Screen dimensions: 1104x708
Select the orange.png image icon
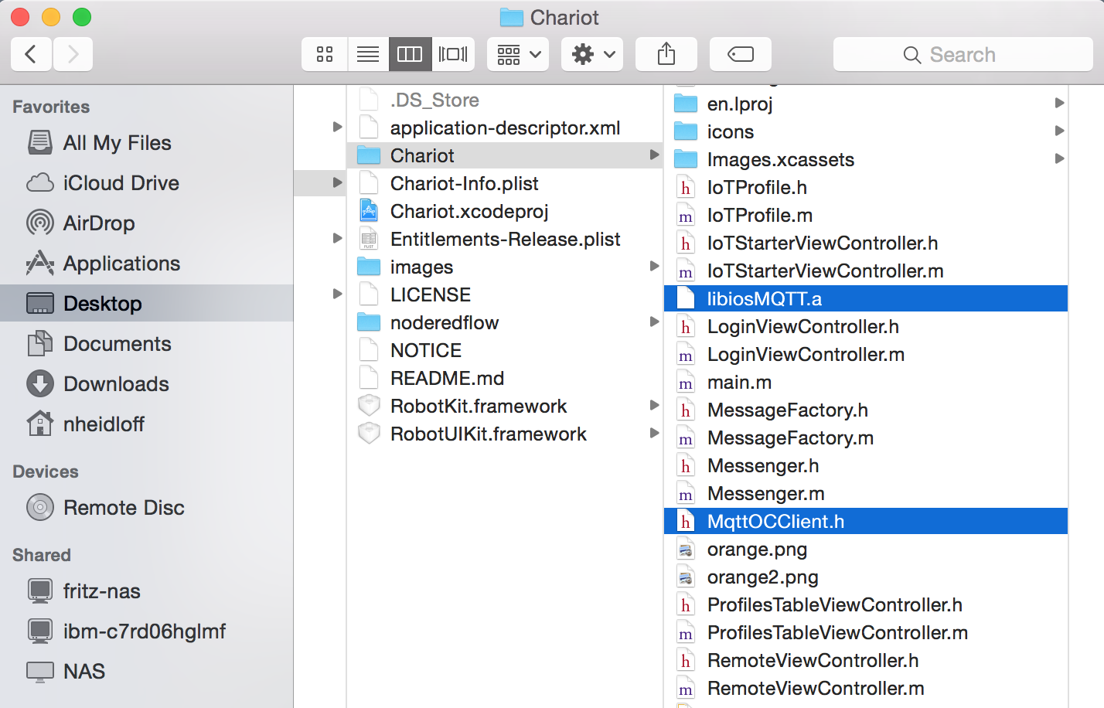[686, 550]
